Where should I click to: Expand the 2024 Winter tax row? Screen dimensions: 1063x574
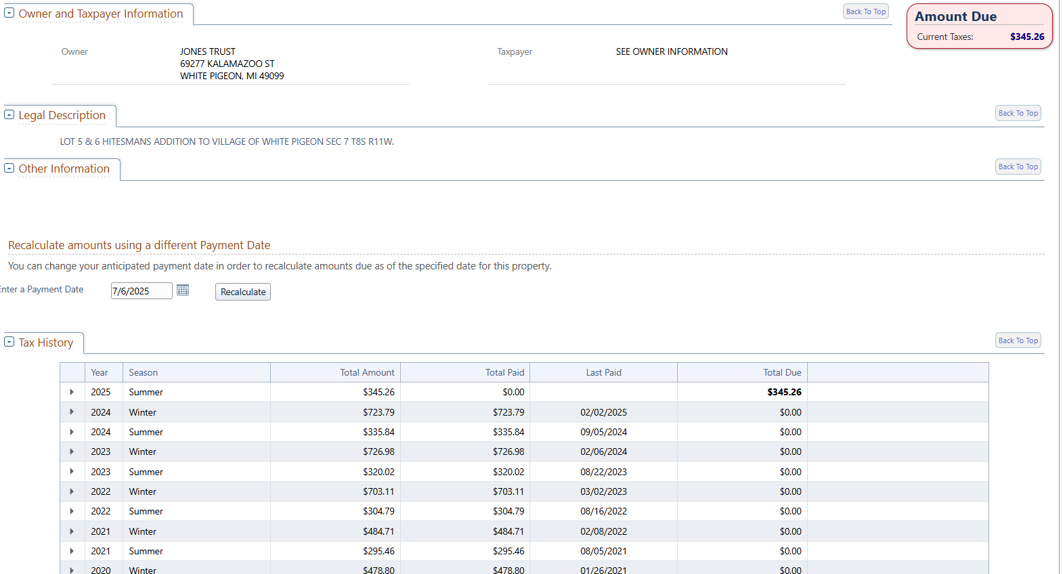[72, 412]
